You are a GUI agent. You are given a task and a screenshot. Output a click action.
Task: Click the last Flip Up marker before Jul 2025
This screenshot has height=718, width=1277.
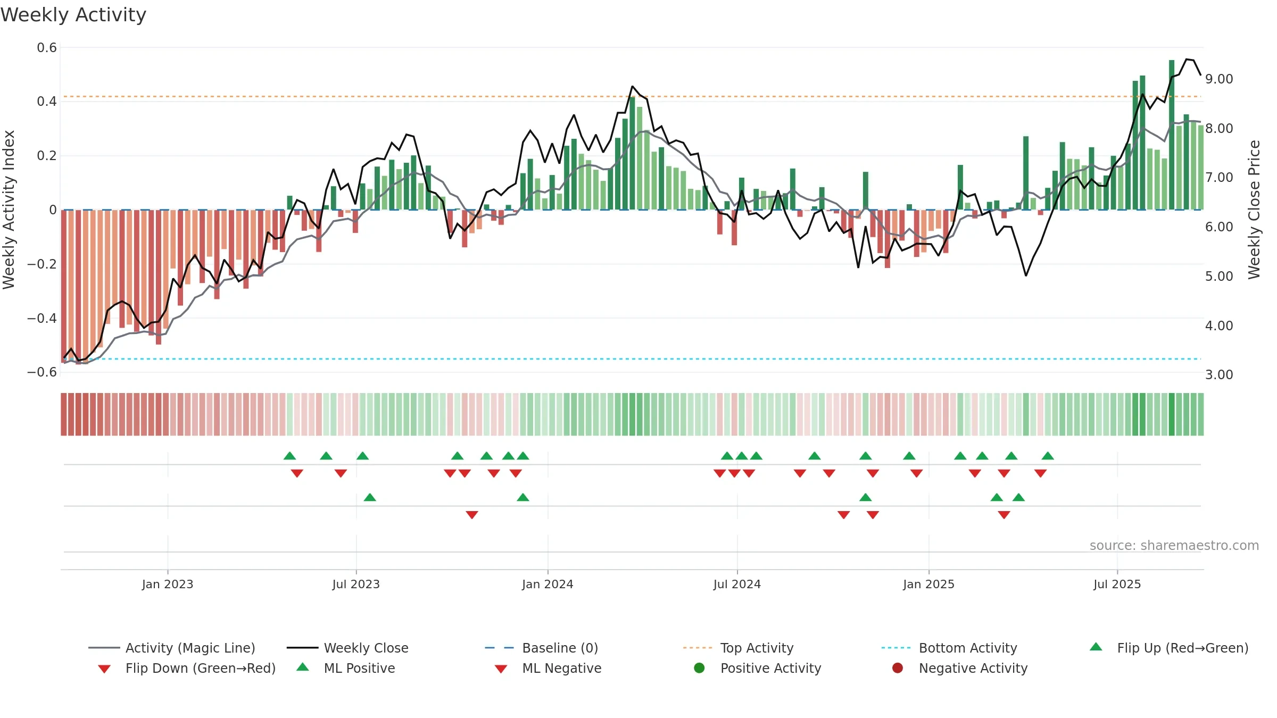pos(1048,456)
